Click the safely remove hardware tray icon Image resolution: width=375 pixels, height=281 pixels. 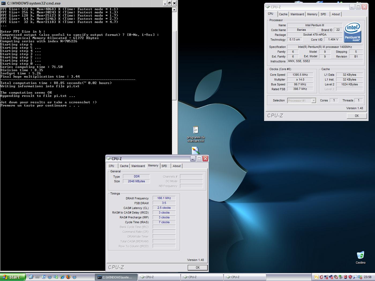tap(340, 277)
